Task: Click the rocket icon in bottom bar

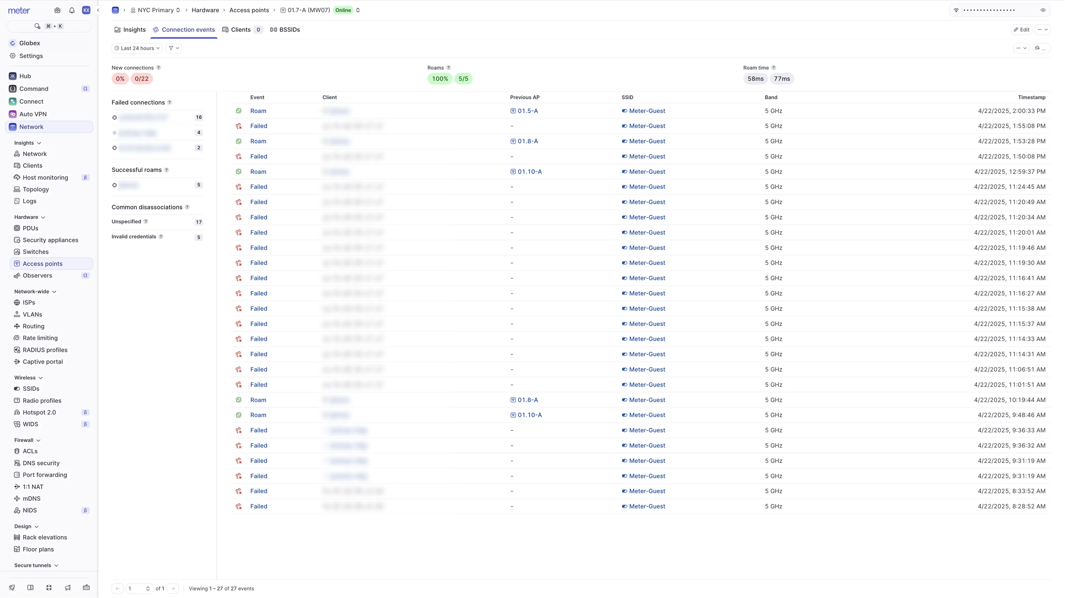Action: point(12,588)
